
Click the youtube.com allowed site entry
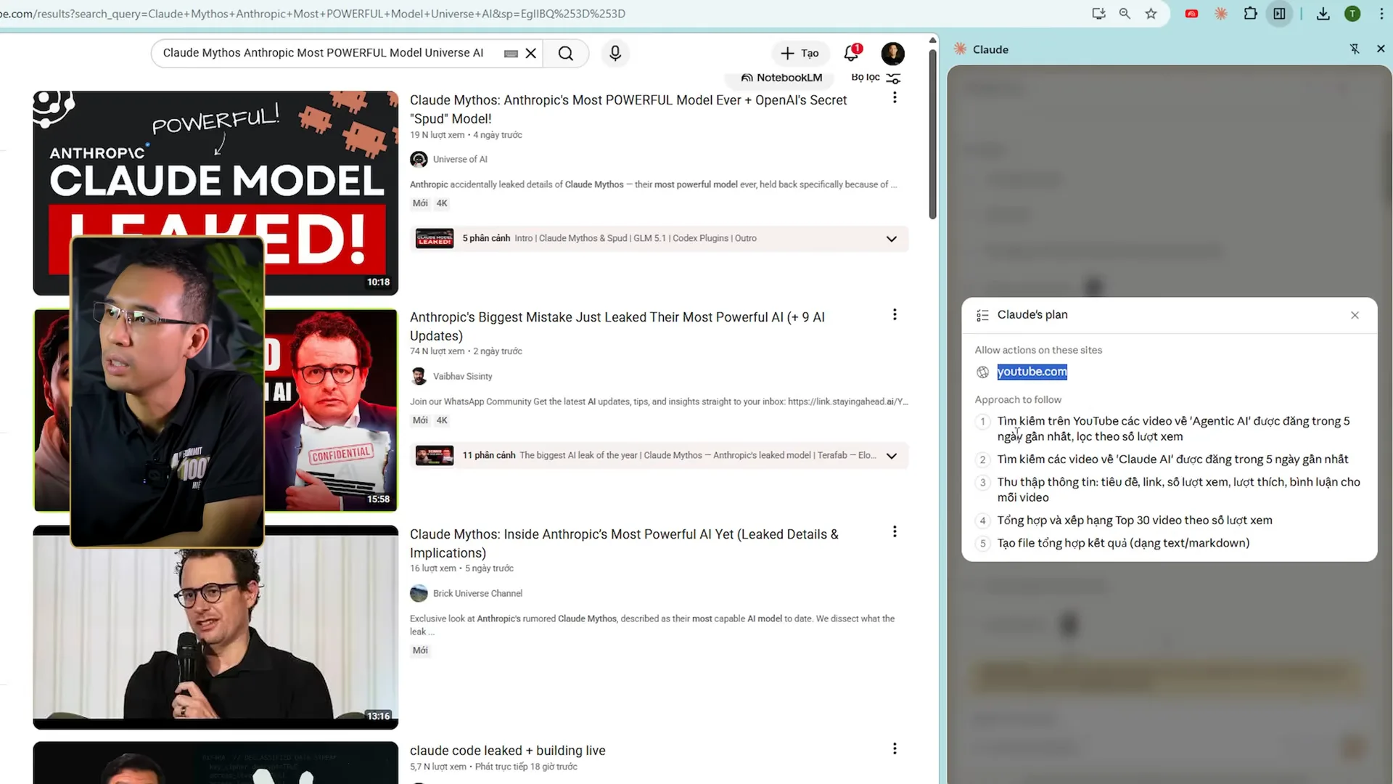click(1032, 372)
